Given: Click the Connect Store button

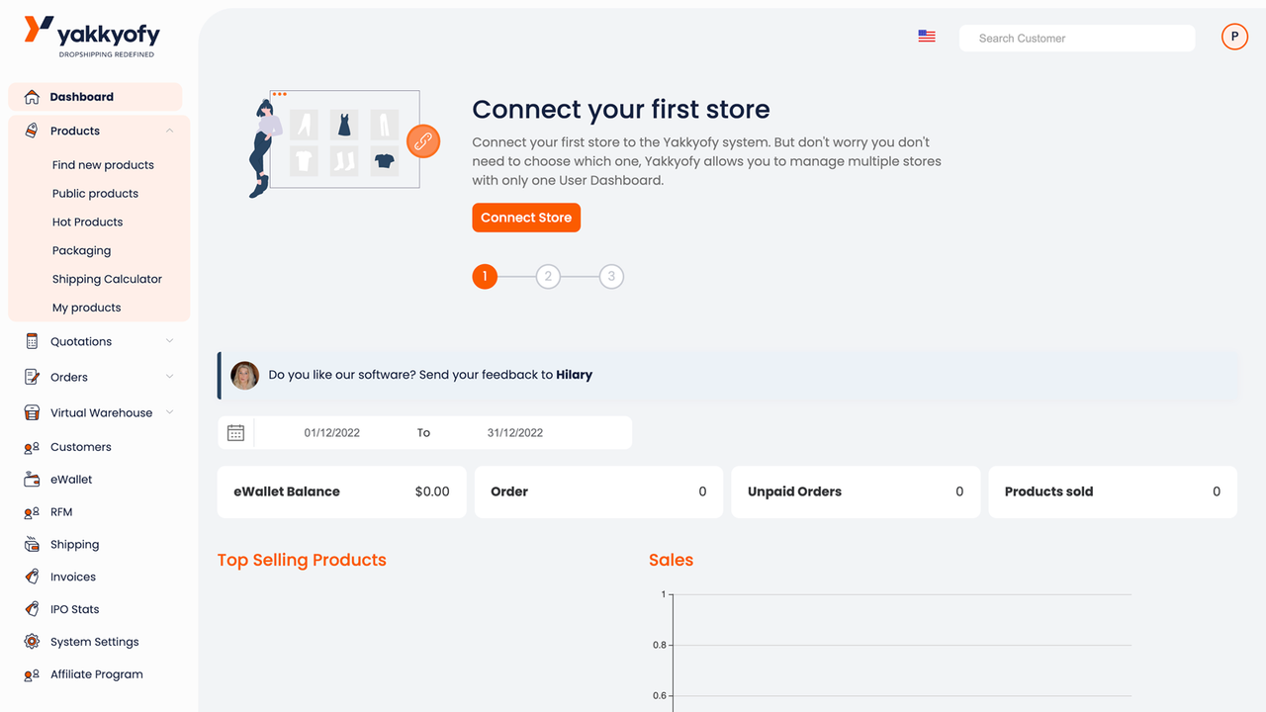Looking at the screenshot, I should pos(526,218).
